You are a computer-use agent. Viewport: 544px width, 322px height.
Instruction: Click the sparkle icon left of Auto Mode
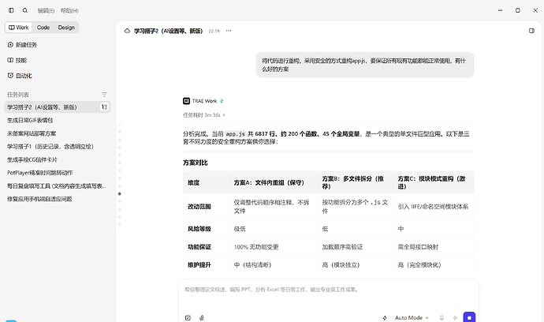(385, 318)
